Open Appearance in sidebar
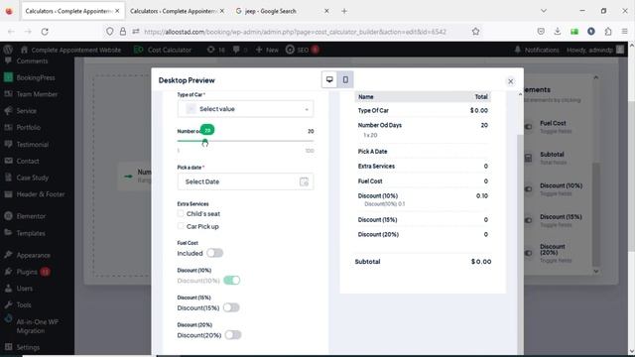Viewport: 635px width, 357px height. tap(33, 255)
